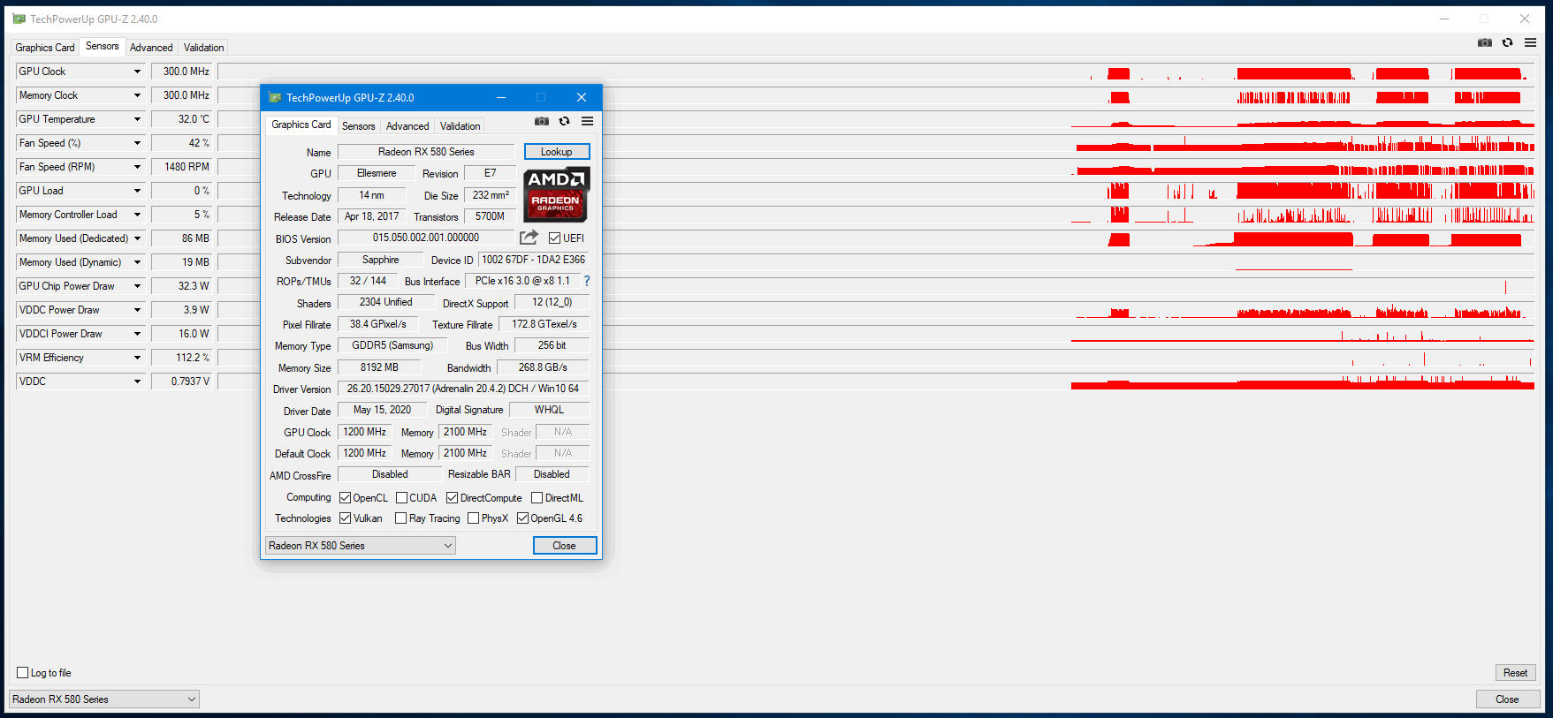Open Fan Speed (RPM) sensor dropdown arrow
Viewport: 1553px width, 718px height.
[x=137, y=167]
